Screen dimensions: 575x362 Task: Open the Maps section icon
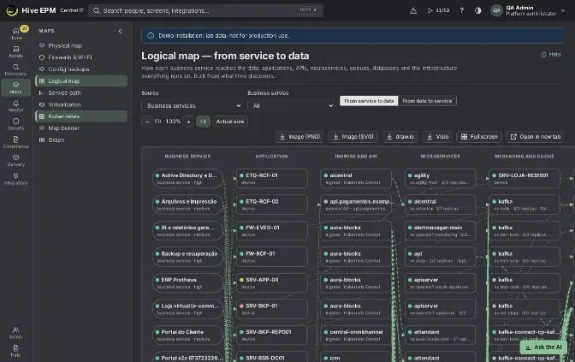[15, 87]
